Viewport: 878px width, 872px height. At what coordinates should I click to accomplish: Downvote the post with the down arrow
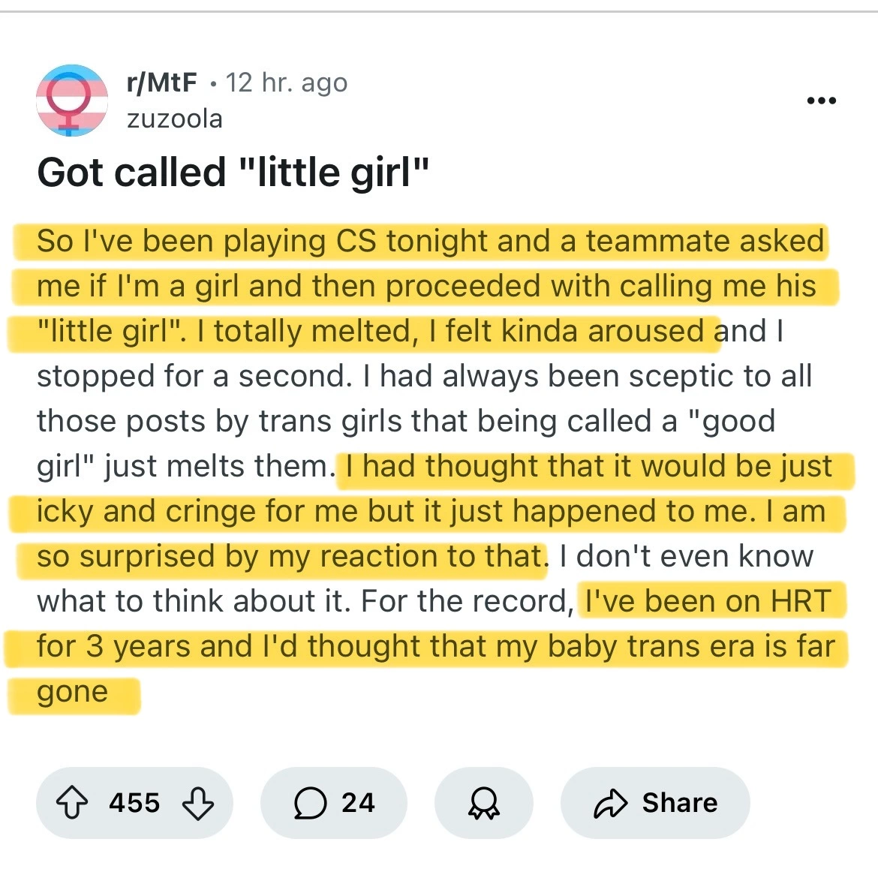(x=198, y=803)
